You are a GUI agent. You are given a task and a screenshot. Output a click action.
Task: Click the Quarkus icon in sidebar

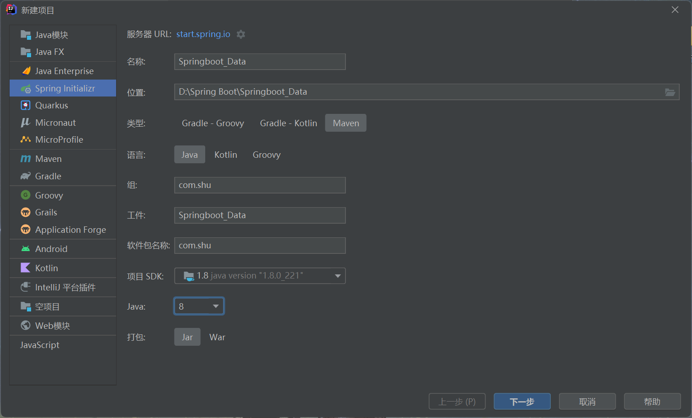(x=26, y=105)
